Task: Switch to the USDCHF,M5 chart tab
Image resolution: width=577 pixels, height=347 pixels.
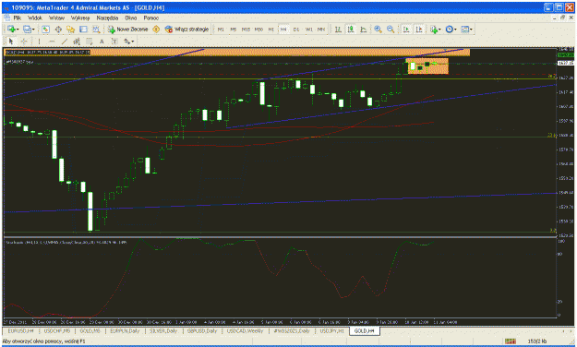Action: pyautogui.click(x=56, y=331)
